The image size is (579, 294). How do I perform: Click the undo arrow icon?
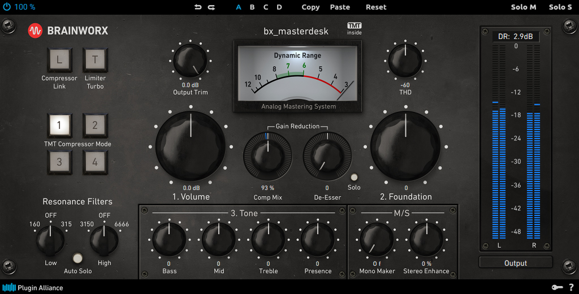[x=197, y=7]
